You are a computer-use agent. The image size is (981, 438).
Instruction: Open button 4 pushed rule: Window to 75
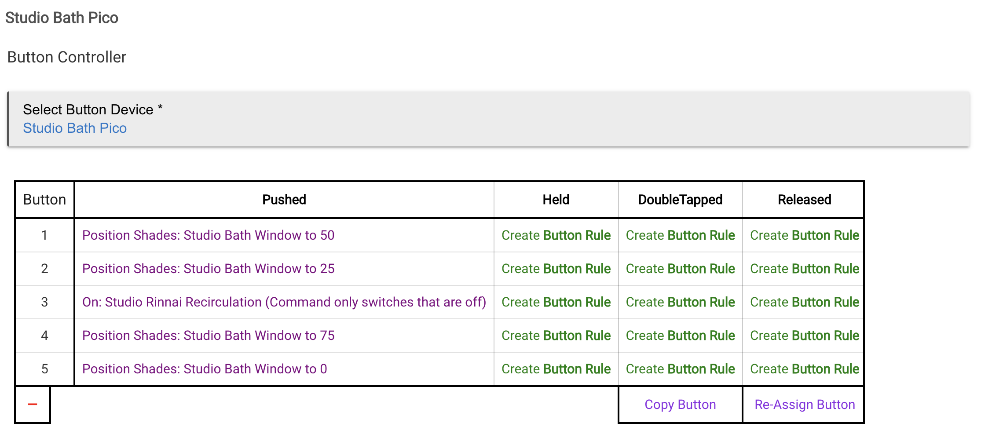(208, 336)
